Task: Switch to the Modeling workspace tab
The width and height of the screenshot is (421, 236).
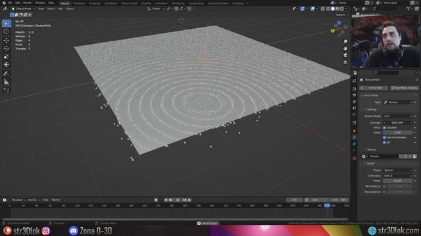Action: [x=79, y=3]
